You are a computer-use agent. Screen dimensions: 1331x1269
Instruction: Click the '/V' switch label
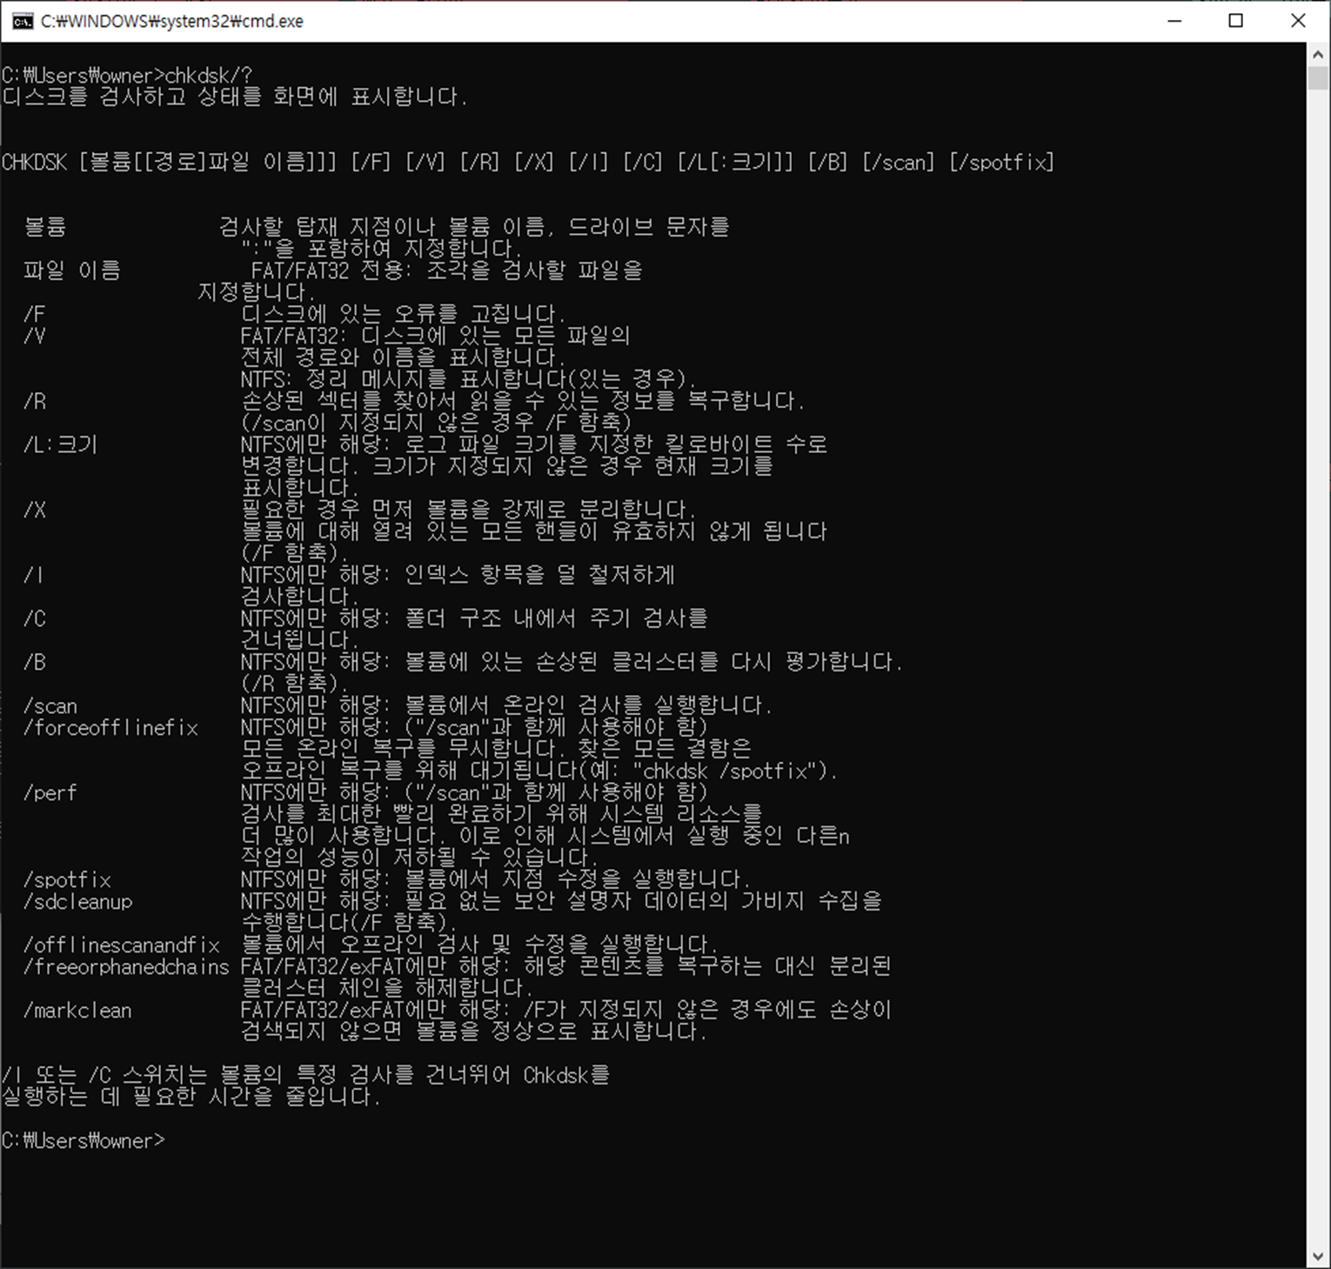point(35,336)
